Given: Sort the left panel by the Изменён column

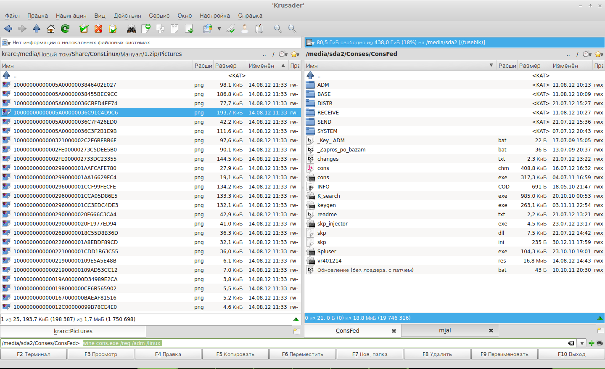Looking at the screenshot, I should tap(262, 66).
